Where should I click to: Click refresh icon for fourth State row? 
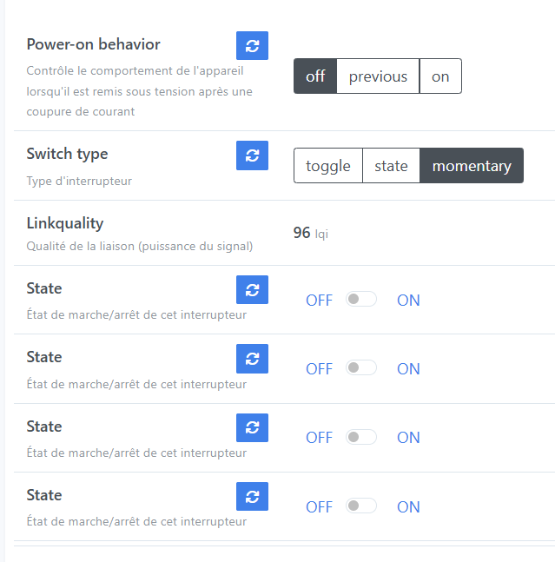click(252, 496)
